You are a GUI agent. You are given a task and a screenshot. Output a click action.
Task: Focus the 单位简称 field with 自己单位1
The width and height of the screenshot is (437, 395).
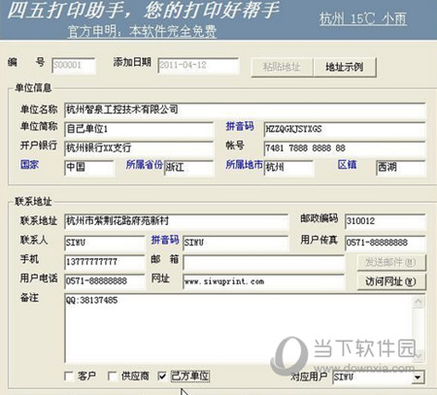(139, 129)
